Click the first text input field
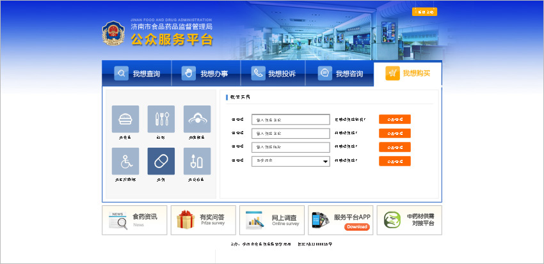 point(291,120)
